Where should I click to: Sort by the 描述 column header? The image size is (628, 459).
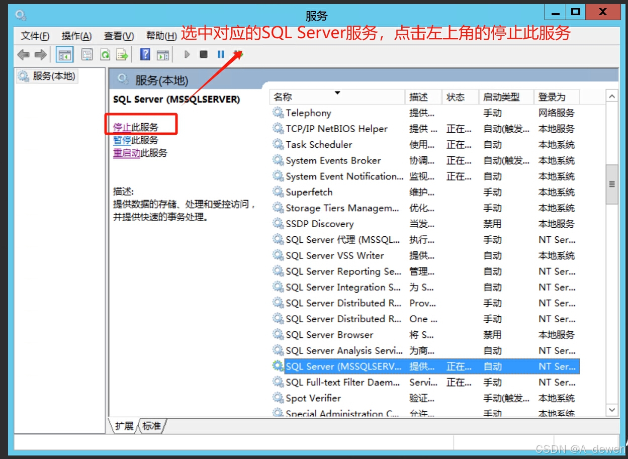423,97
